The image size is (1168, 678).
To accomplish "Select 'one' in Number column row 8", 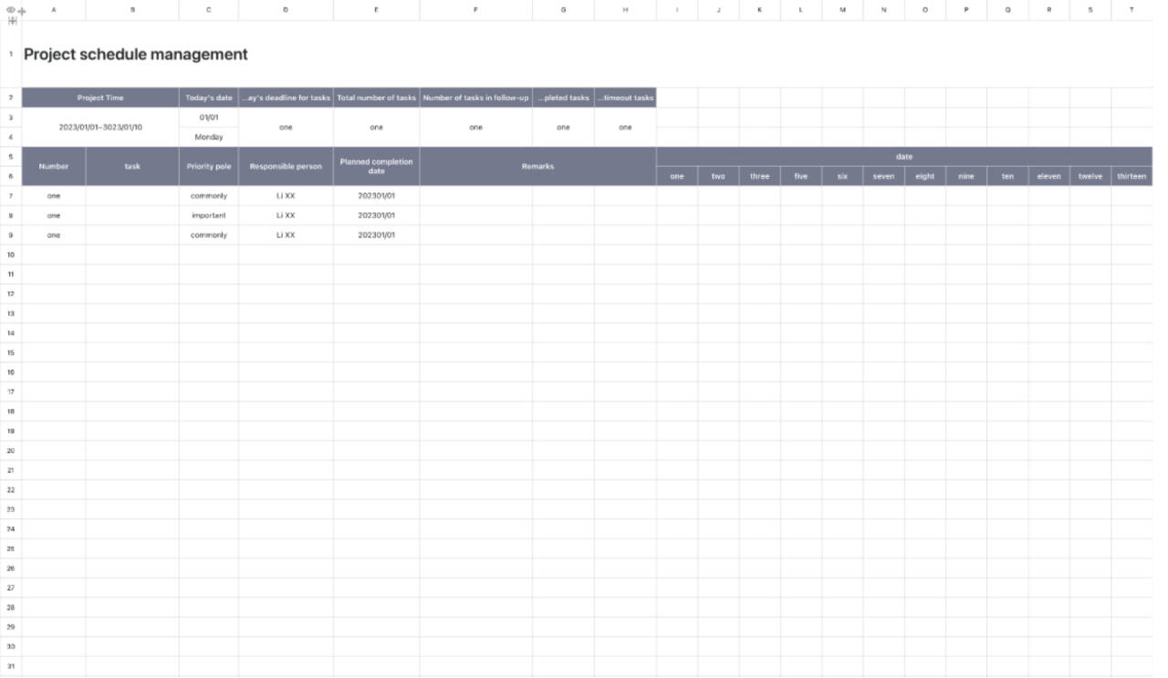I will (54, 215).
